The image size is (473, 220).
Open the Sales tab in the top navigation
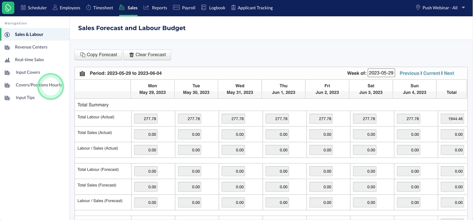coord(128,8)
